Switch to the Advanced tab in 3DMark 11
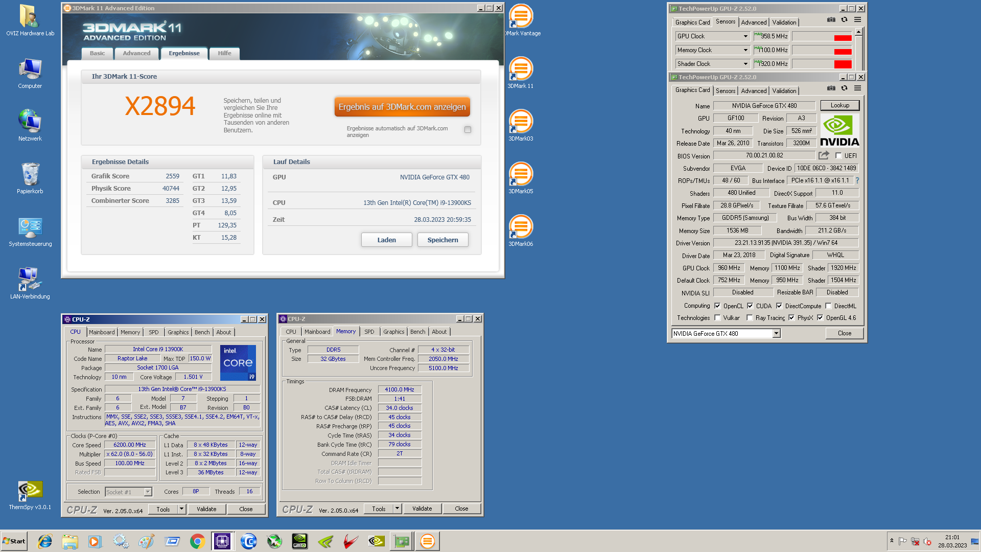 136,53
